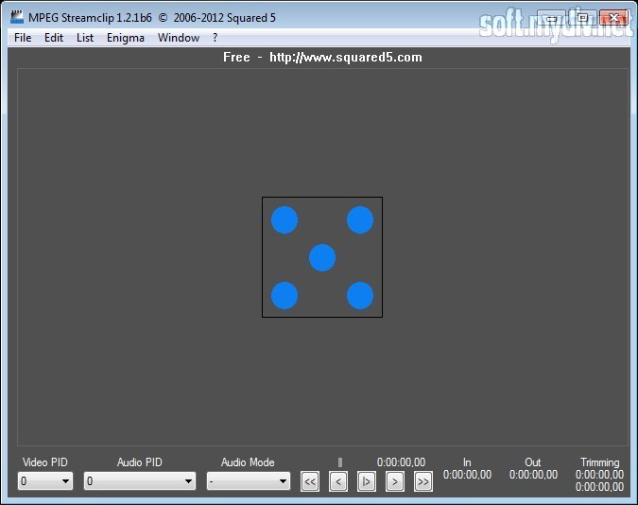Image resolution: width=638 pixels, height=505 pixels.
Task: Click the play button
Action: pos(366,481)
